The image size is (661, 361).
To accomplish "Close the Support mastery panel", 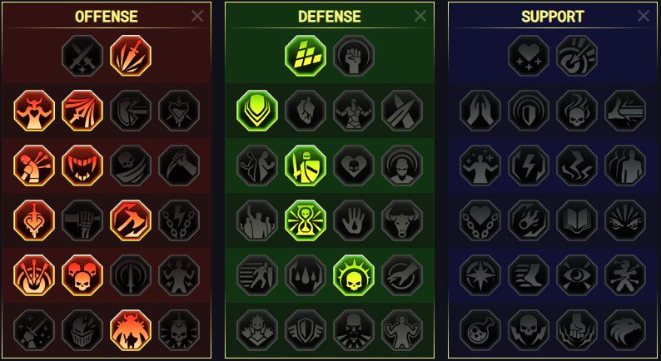I will click(x=644, y=16).
